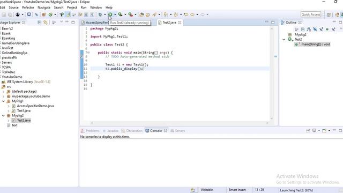The width and height of the screenshot is (343, 193).
Task: Switch to the Declaration tab
Action: (x=132, y=131)
